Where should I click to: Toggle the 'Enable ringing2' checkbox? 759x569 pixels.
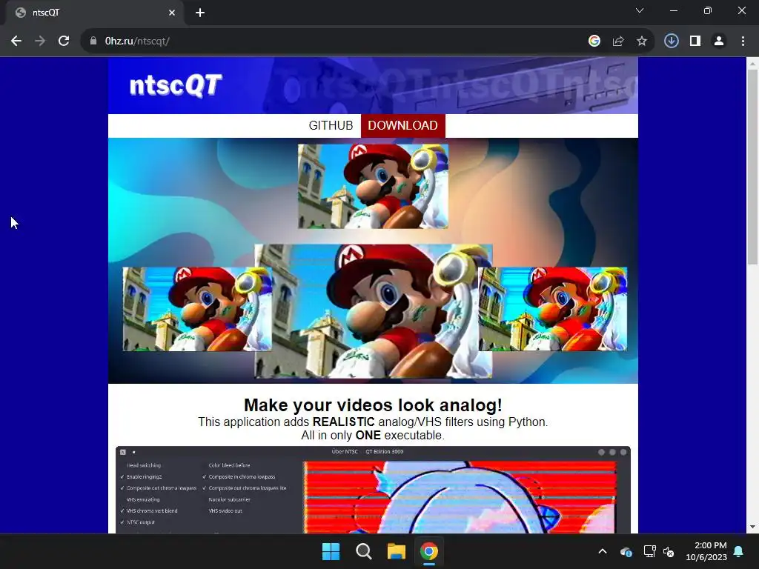pyautogui.click(x=141, y=476)
